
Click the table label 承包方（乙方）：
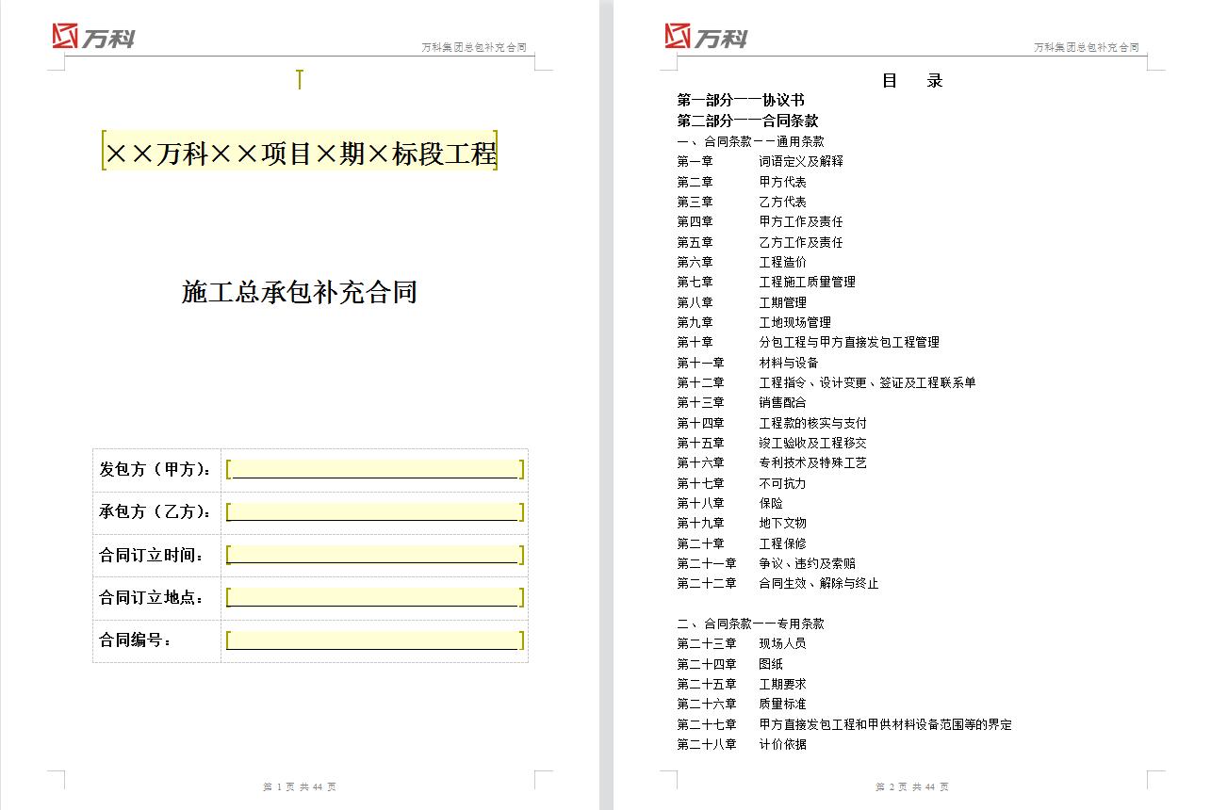pyautogui.click(x=155, y=511)
